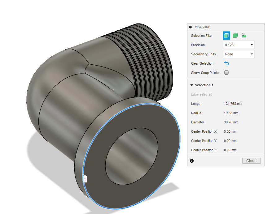The width and height of the screenshot is (276, 214).
Task: Select the face/edge/vertex selection filter icon
Action: pyautogui.click(x=226, y=36)
